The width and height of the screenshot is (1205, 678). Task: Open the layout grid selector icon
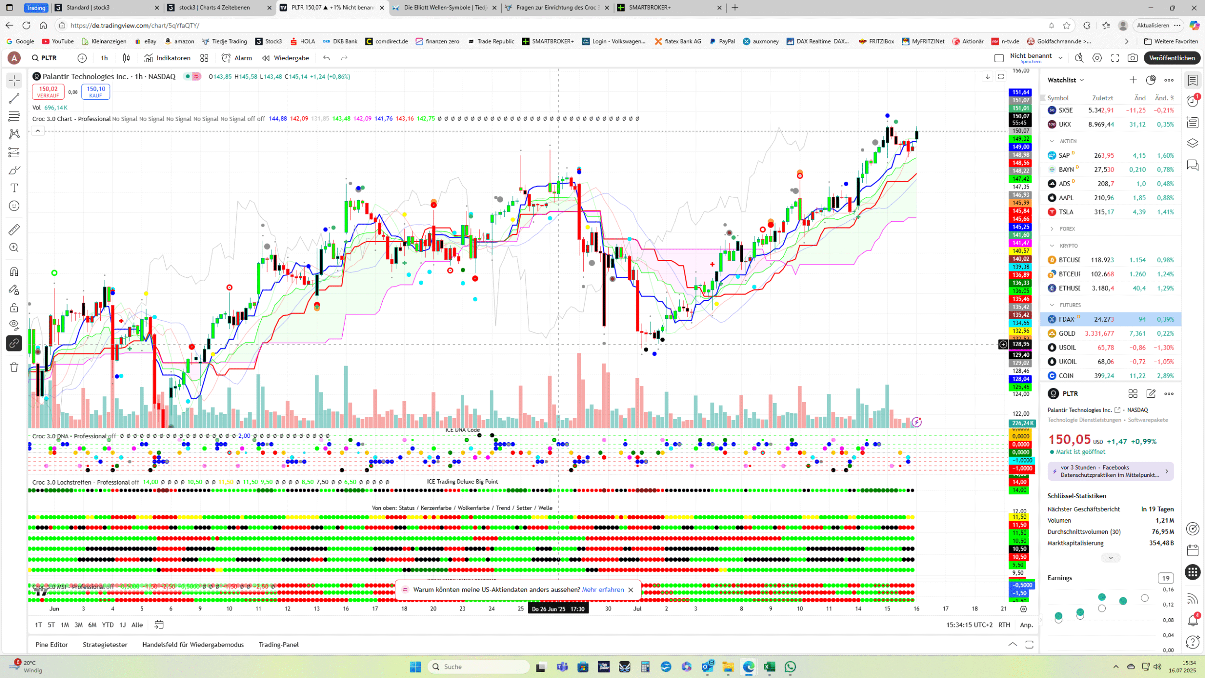click(204, 58)
